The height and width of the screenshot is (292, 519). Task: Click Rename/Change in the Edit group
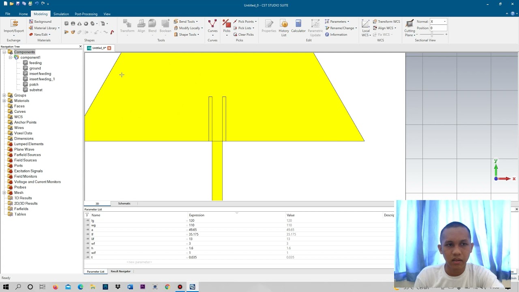pyautogui.click(x=341, y=28)
